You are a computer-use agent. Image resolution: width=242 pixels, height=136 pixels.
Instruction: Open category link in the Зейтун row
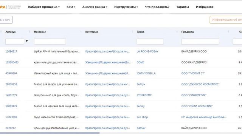[107, 84]
